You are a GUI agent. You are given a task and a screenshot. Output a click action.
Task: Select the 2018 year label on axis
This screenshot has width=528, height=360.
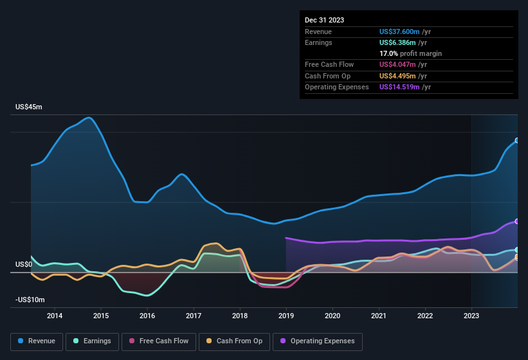click(x=240, y=316)
